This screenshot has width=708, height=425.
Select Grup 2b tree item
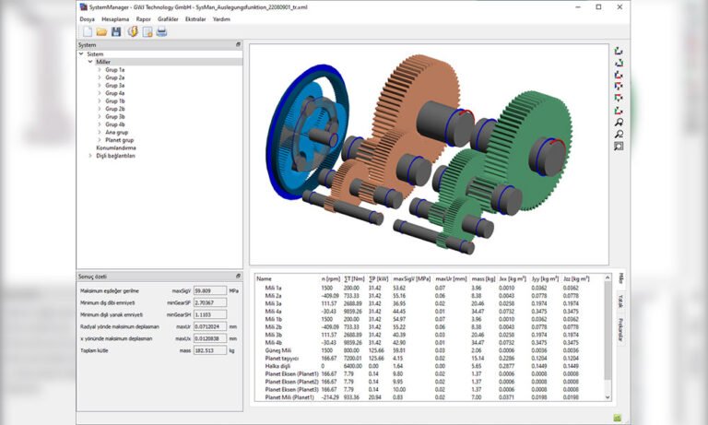[115, 109]
